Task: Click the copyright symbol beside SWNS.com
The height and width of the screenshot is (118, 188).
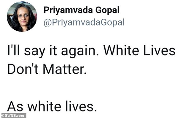Action: pyautogui.click(x=3, y=116)
